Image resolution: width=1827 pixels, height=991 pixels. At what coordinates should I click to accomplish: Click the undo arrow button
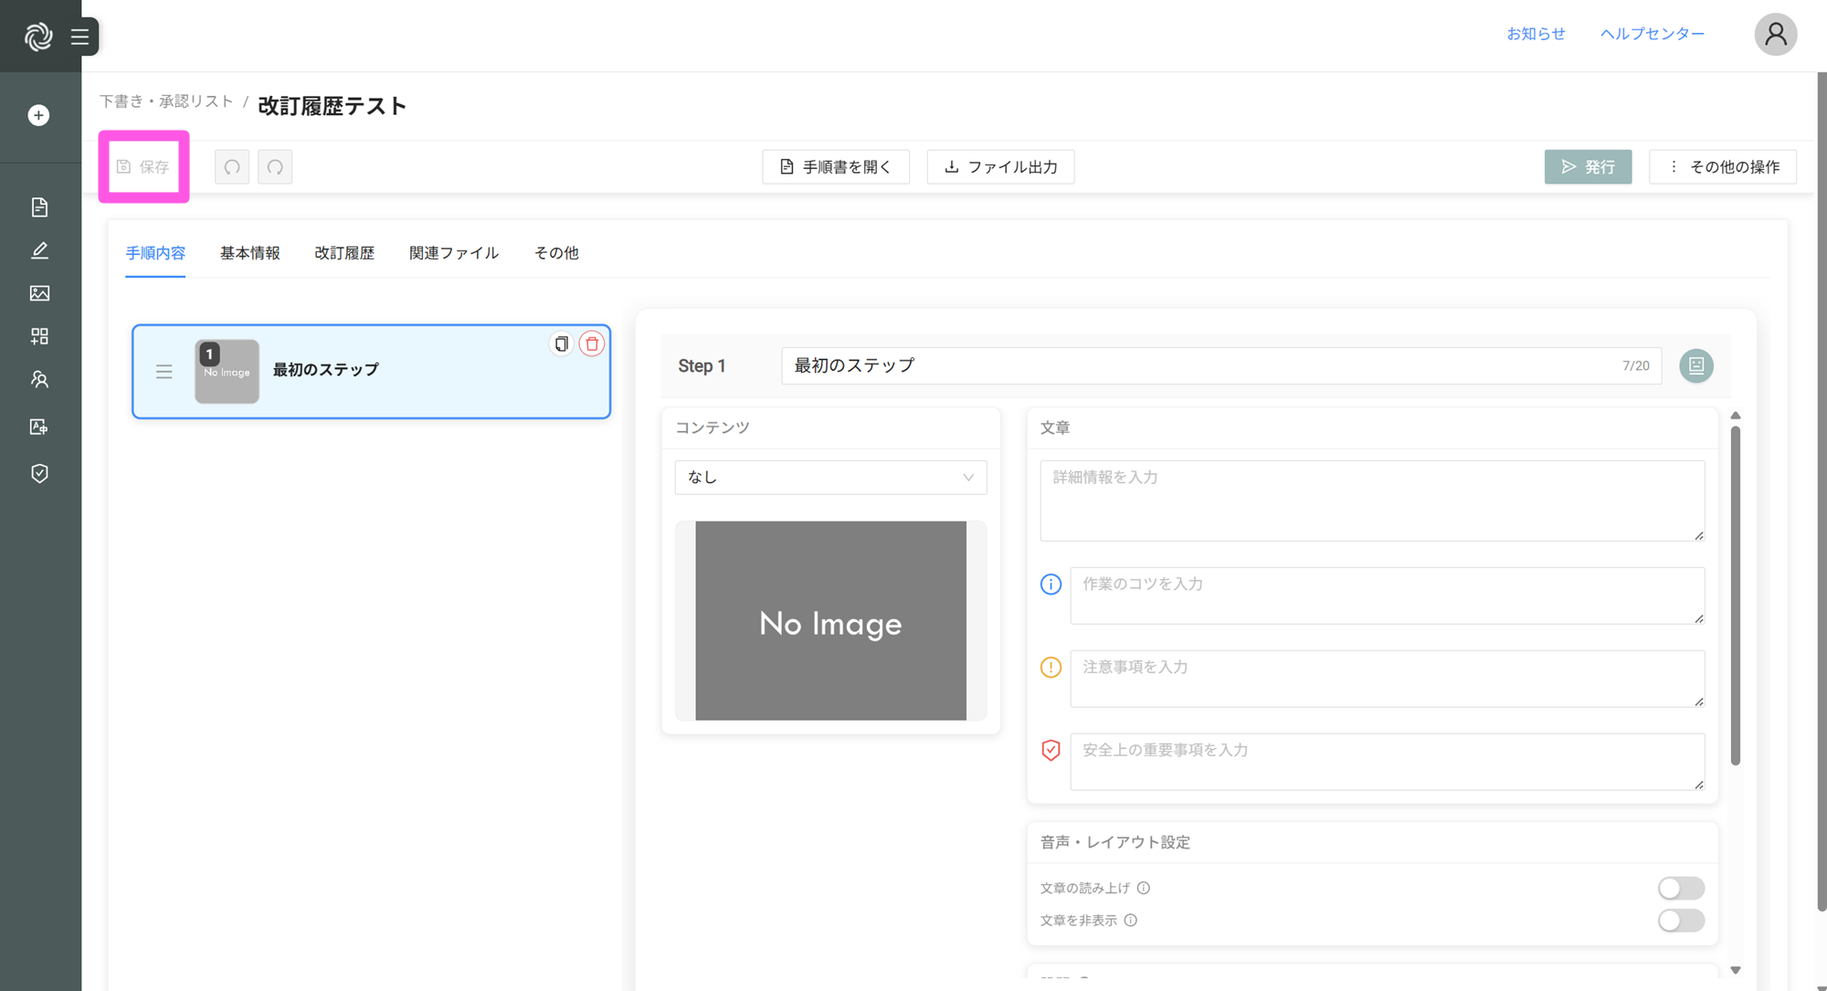pos(232,167)
